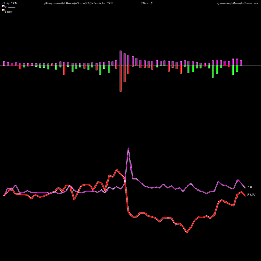Click the 'Daily PVM' title text
Image resolution: width=261 pixels, height=261 pixels.
pyautogui.click(x=10, y=3)
